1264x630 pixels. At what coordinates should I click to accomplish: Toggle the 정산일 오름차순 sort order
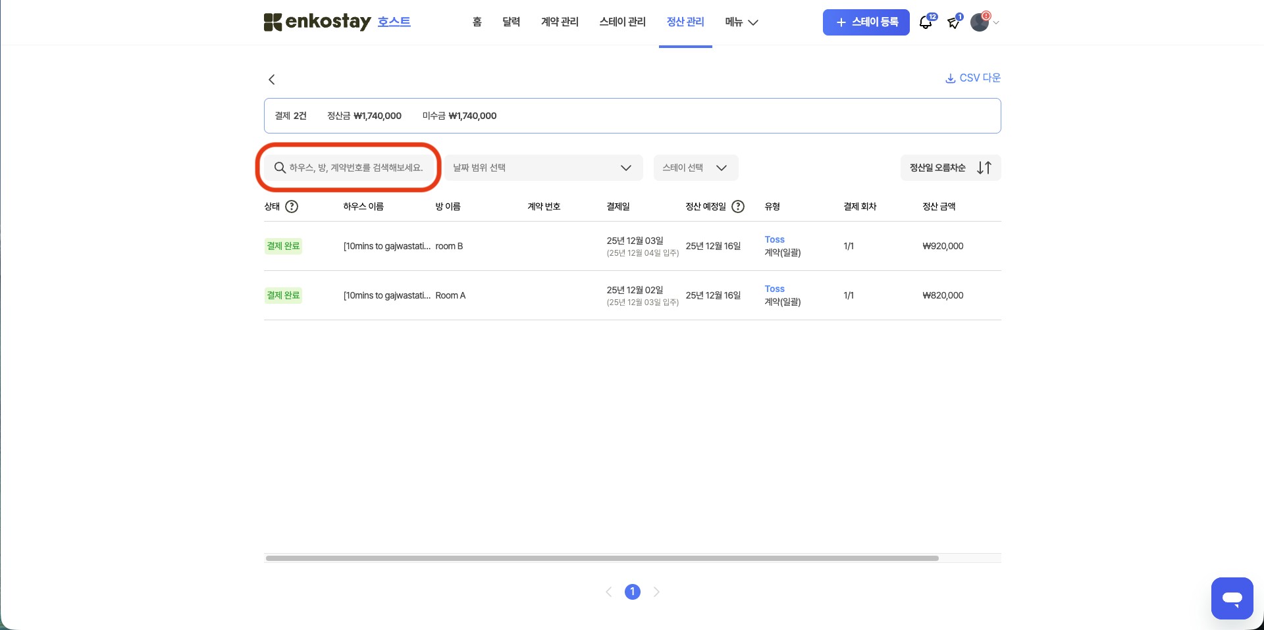(950, 168)
